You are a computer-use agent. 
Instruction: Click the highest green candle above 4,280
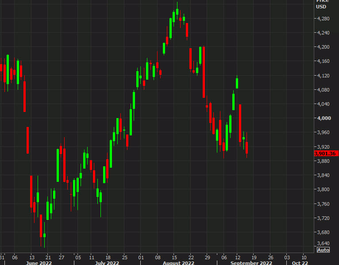[177, 12]
